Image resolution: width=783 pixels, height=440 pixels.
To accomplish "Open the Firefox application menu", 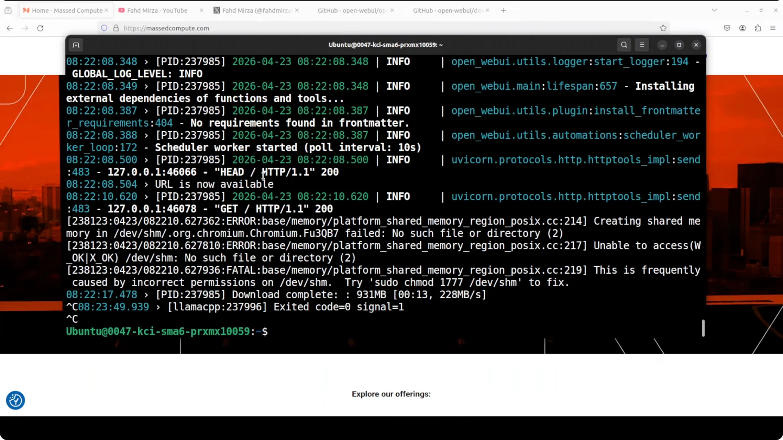I will pos(773,28).
